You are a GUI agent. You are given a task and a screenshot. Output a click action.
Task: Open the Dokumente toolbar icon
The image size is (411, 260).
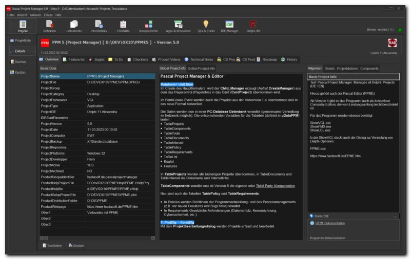[74, 26]
